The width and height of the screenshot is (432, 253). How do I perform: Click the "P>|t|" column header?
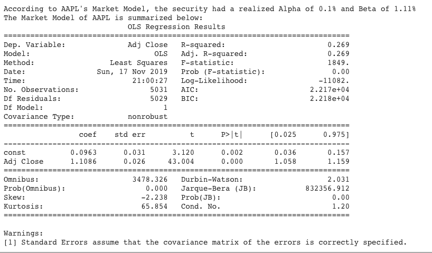231,135
